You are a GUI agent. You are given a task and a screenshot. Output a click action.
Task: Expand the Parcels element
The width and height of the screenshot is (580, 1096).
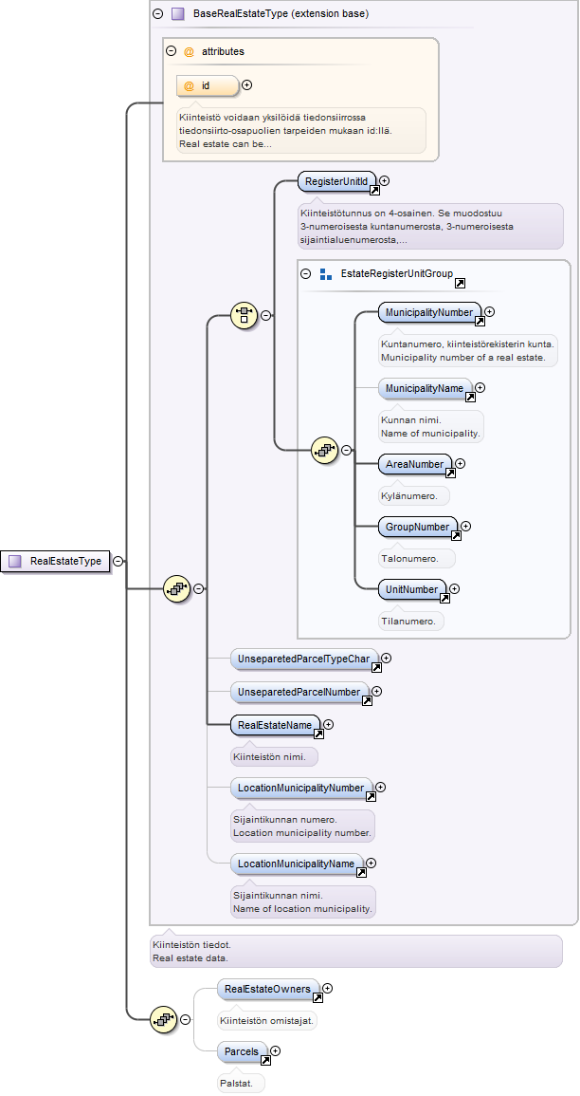pos(275,1050)
